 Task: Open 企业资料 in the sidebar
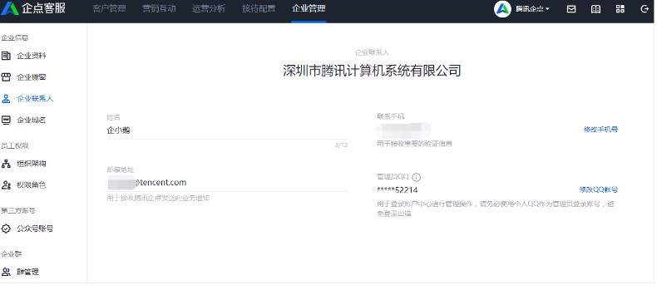[32, 56]
